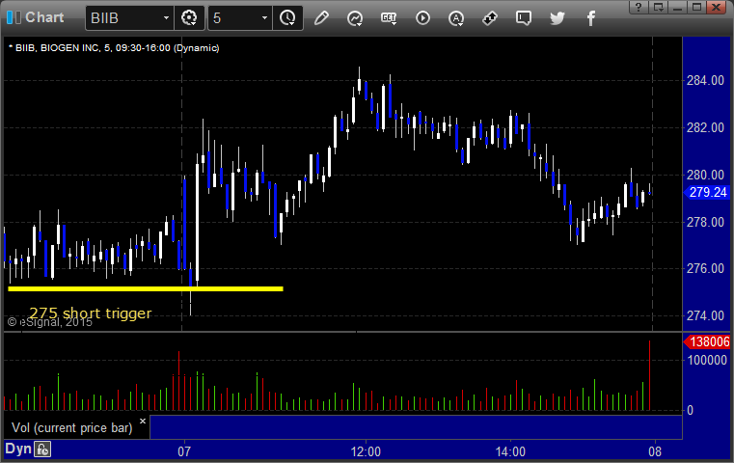Click the GET tools icon
The height and width of the screenshot is (463, 734).
(x=389, y=18)
